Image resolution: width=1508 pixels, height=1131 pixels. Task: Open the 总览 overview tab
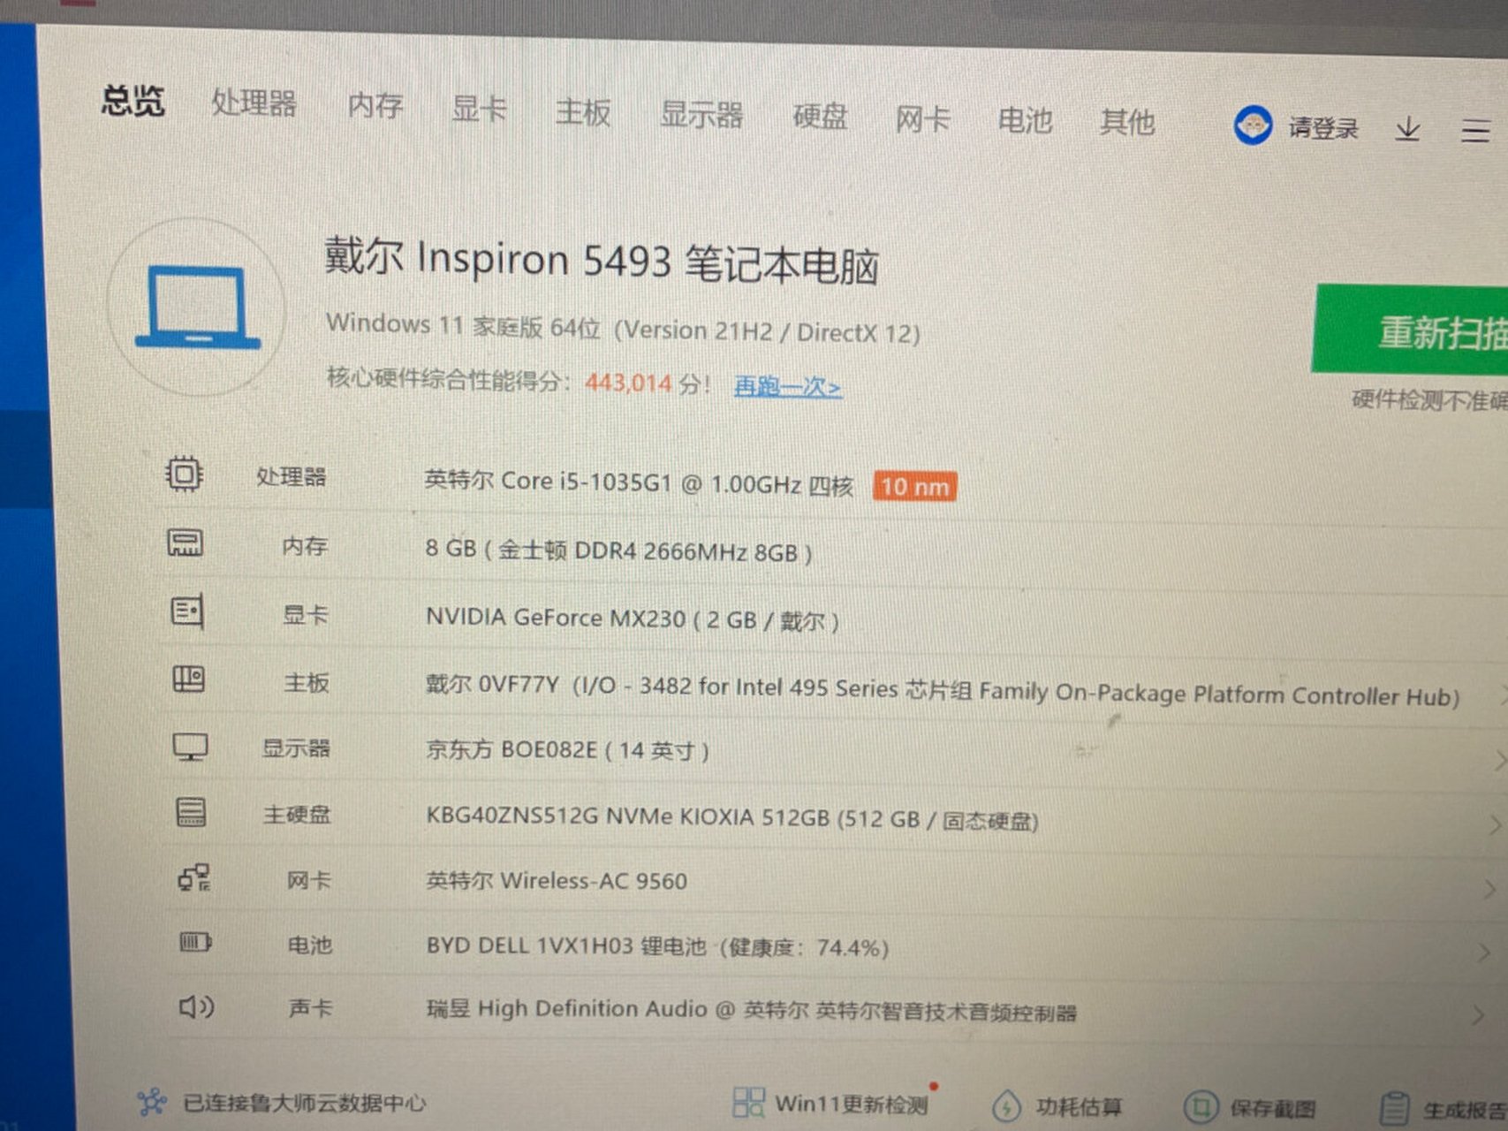point(133,100)
